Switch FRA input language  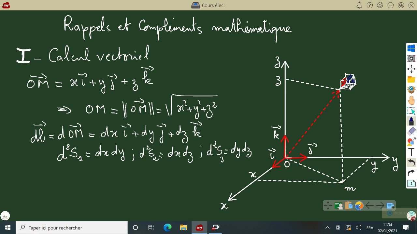370,227
